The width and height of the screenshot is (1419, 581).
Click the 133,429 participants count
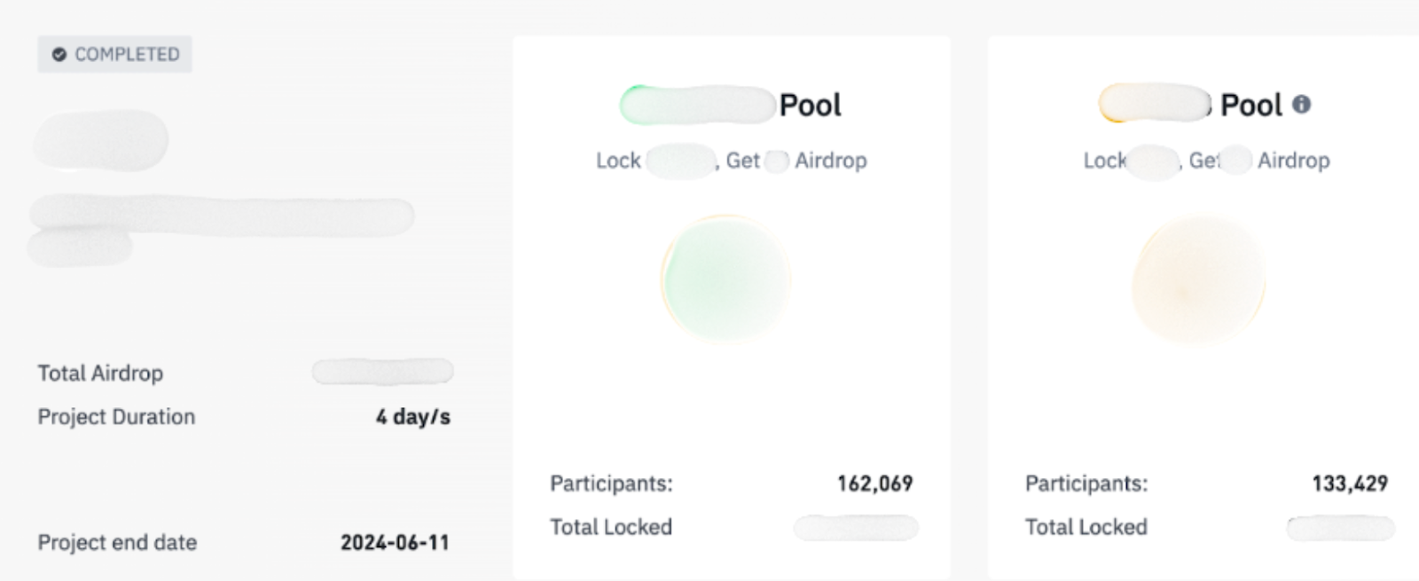pyautogui.click(x=1350, y=483)
